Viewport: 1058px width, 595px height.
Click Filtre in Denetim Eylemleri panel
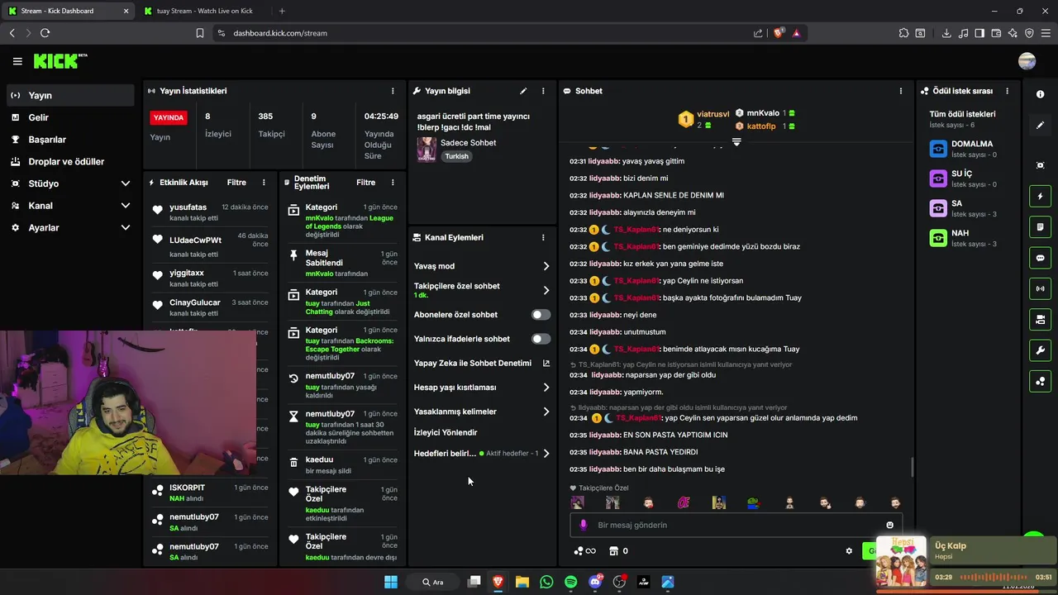[365, 183]
